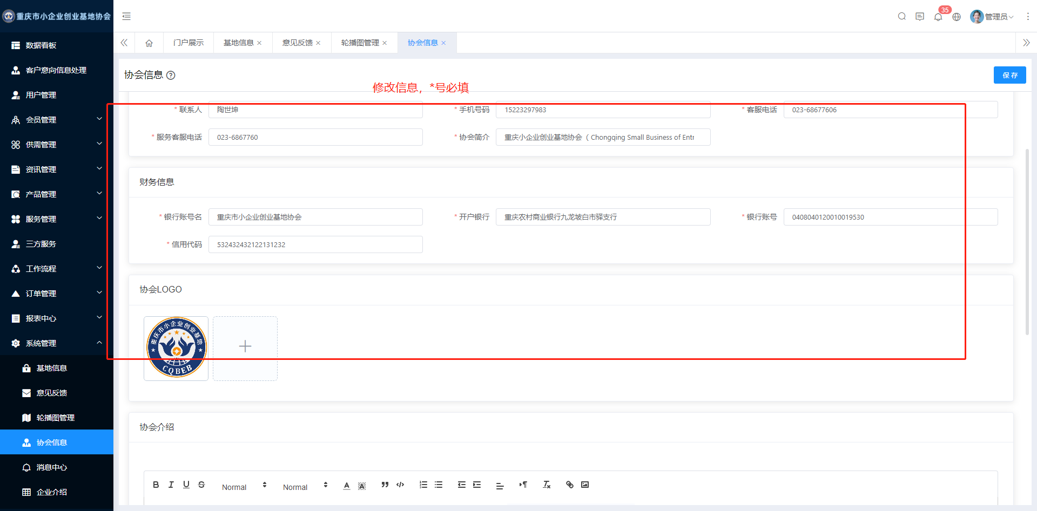Open 消息中心 in the sidebar
Viewport: 1037px width, 511px height.
pos(57,467)
